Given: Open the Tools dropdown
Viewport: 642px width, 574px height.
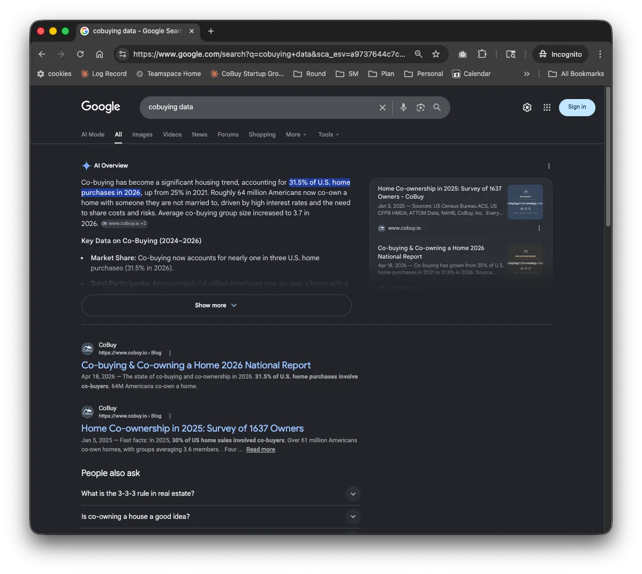Looking at the screenshot, I should coord(328,134).
